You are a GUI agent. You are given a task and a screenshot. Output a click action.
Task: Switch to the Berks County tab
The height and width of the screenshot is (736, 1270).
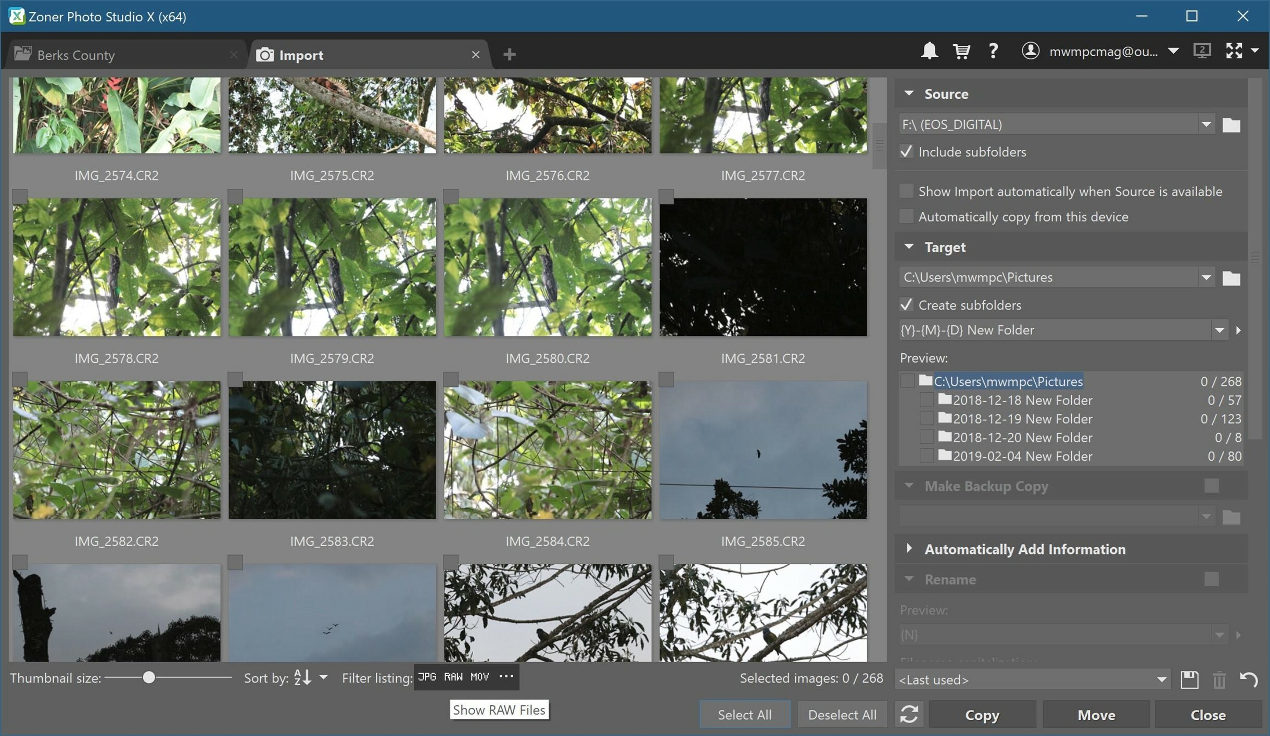pos(75,54)
